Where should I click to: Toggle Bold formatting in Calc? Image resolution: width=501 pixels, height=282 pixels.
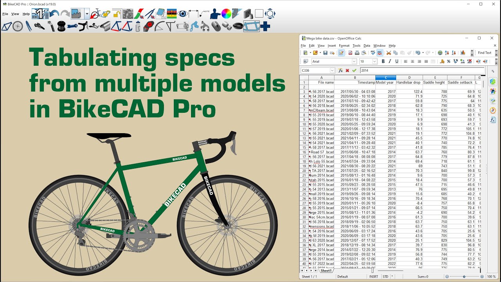[x=383, y=61]
